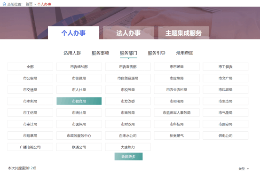Choose the 全部 department button
This screenshot has width=260, height=175.
point(30,67)
